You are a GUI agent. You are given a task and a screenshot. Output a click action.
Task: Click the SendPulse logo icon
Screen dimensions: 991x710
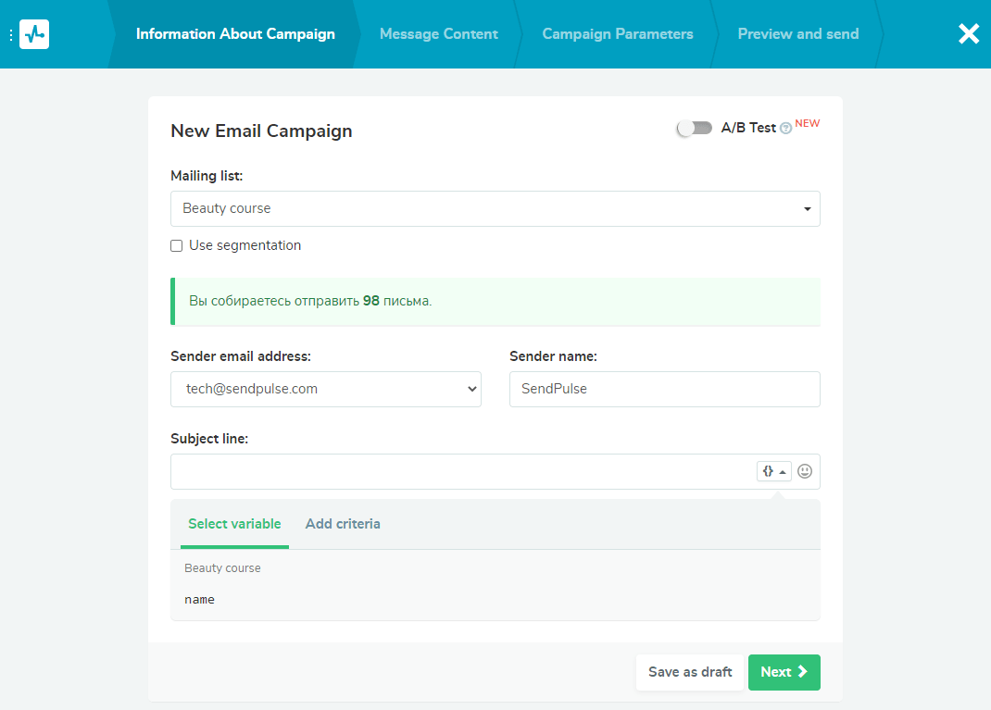coord(34,34)
